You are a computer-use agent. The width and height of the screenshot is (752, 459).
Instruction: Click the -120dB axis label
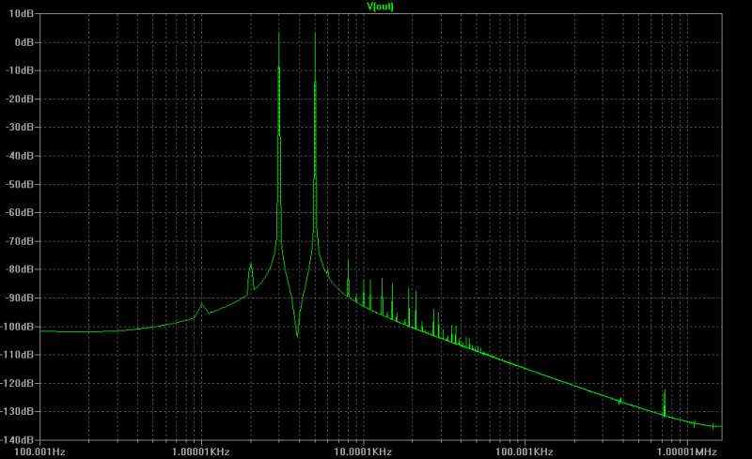click(x=17, y=383)
